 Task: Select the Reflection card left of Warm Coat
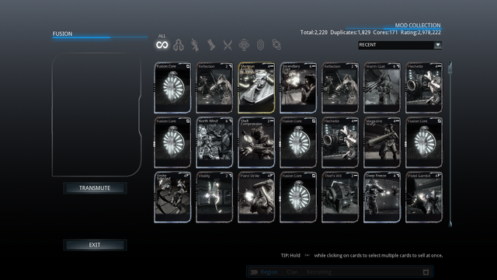point(340,88)
